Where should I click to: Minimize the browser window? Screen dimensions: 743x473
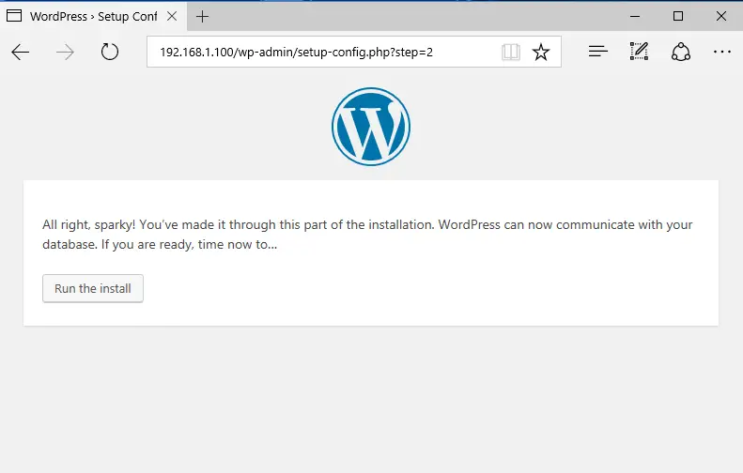(x=635, y=16)
